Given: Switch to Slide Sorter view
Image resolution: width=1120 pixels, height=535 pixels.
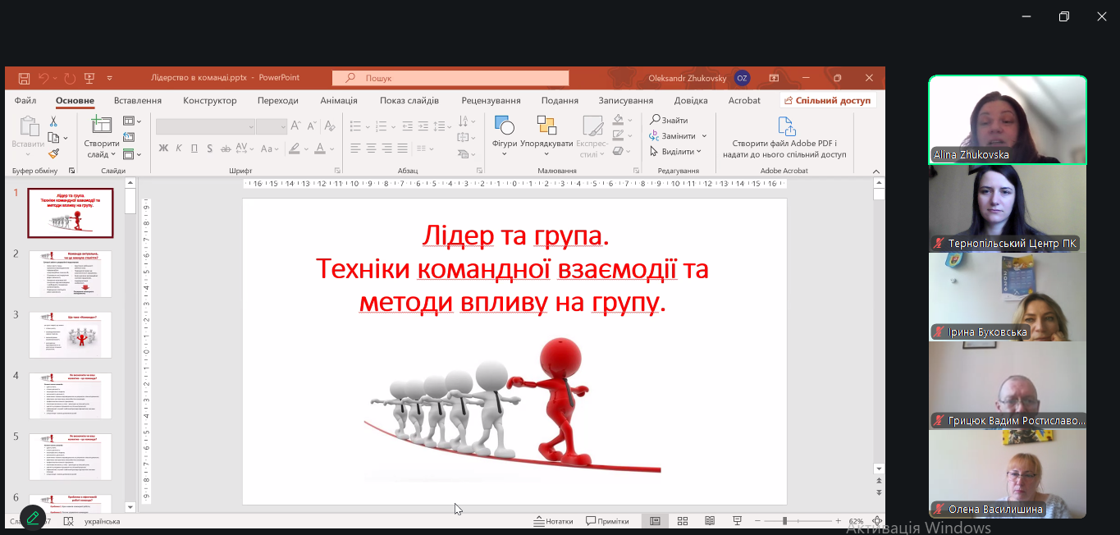Looking at the screenshot, I should point(683,521).
